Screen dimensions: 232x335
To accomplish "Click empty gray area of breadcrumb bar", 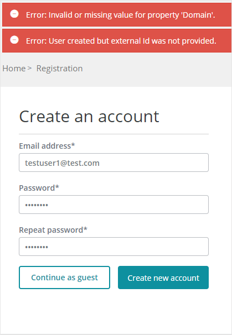I will tap(156, 70).
